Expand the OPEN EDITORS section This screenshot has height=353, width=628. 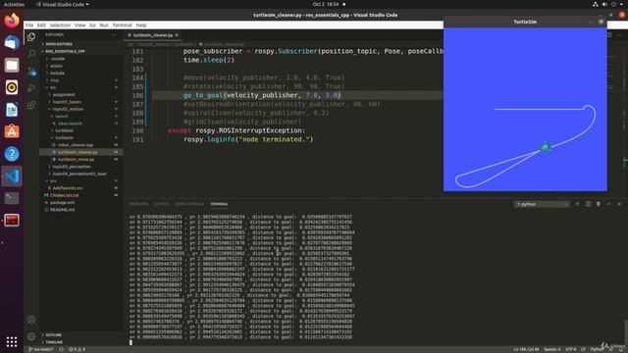(x=59, y=44)
